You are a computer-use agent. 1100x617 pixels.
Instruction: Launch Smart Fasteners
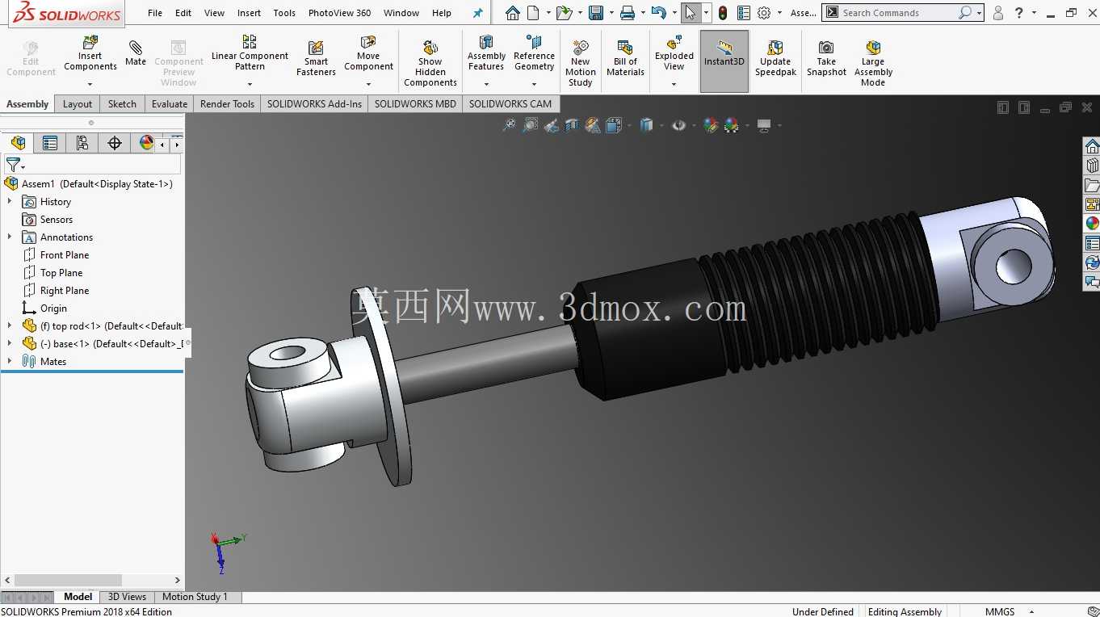pyautogui.click(x=316, y=58)
